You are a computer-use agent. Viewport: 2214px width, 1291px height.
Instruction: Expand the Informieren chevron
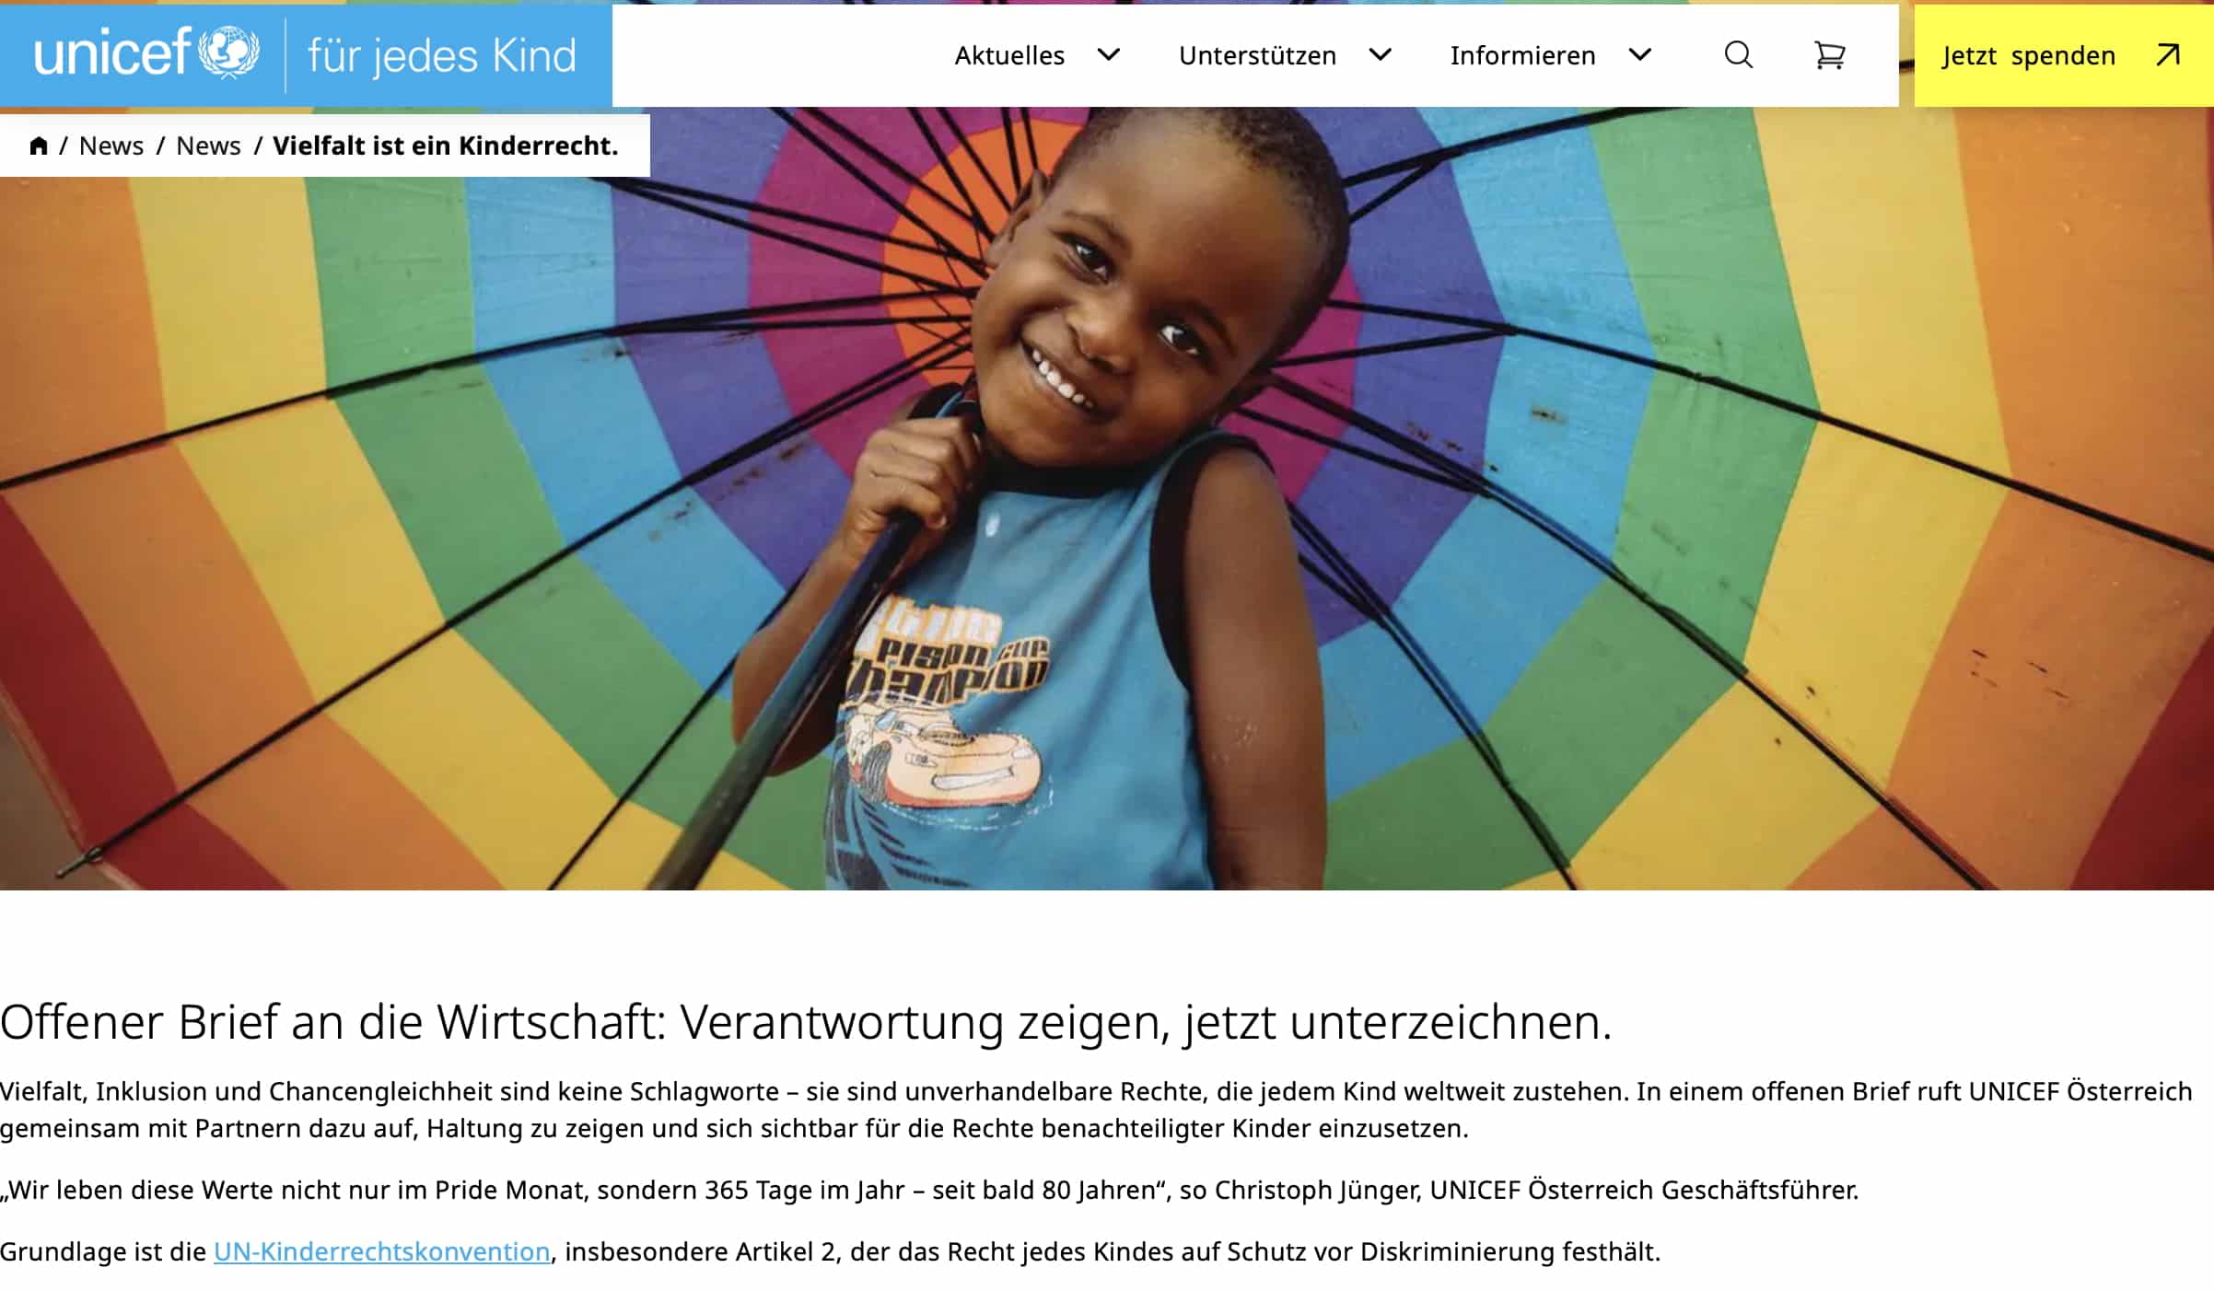coord(1639,55)
